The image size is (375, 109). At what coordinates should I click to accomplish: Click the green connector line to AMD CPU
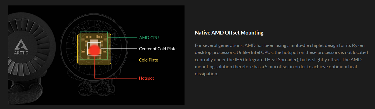pos(123,38)
